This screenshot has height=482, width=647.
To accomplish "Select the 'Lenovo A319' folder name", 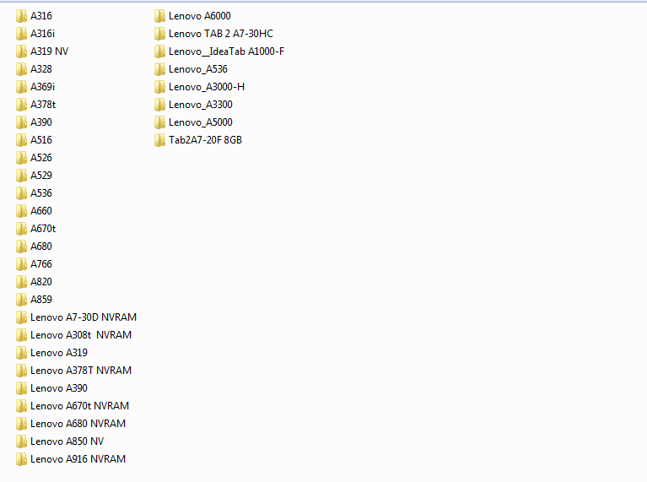I will coord(59,353).
